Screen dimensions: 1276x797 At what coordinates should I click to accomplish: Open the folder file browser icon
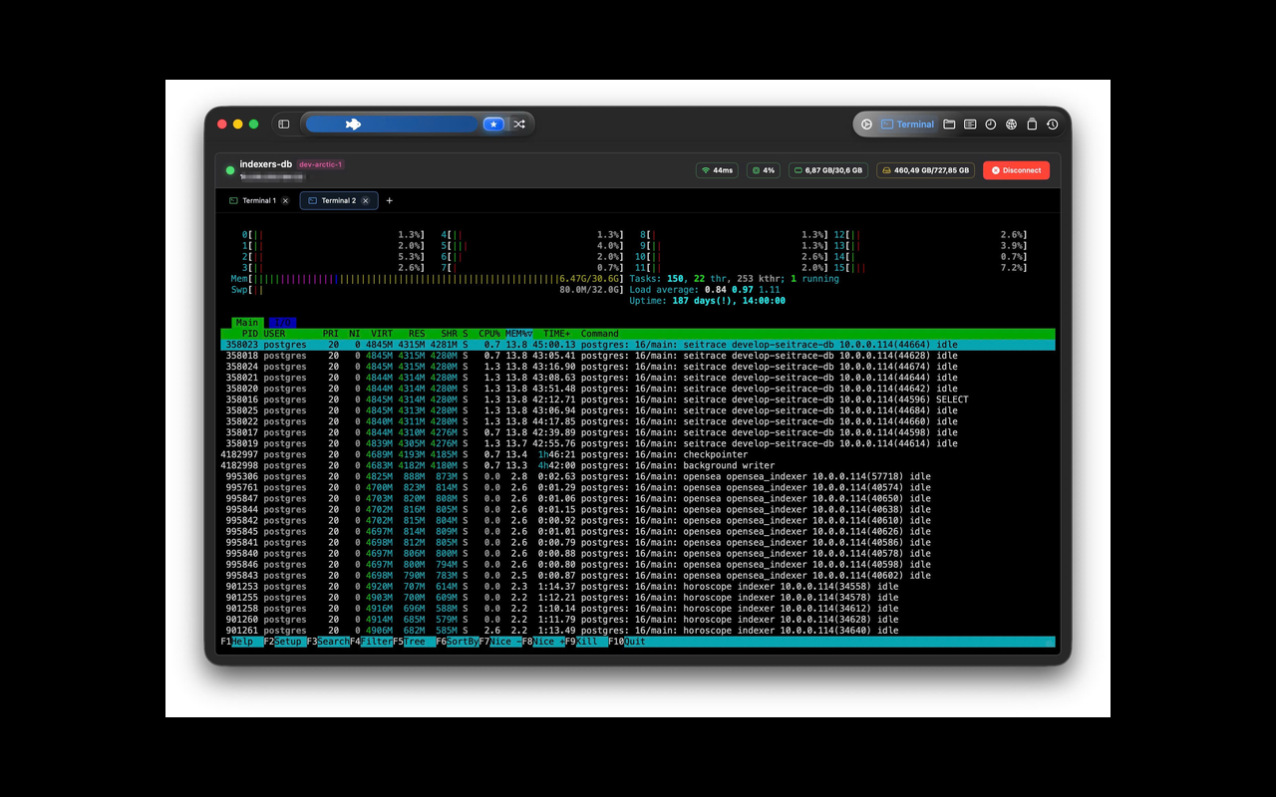(x=949, y=125)
